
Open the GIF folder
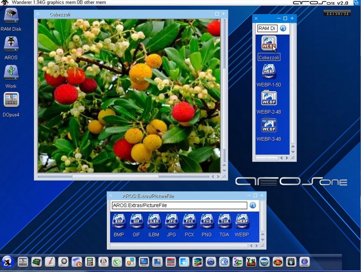pos(136,221)
